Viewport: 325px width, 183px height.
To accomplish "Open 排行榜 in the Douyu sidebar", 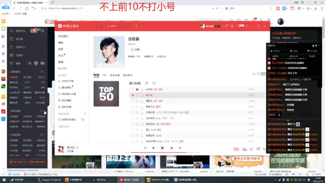I will tap(19, 39).
